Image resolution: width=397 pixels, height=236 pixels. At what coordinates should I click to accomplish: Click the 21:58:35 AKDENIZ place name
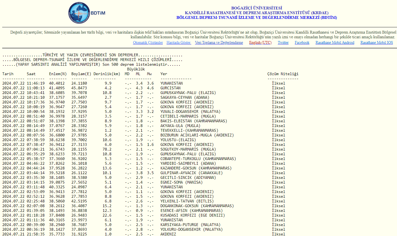(168, 234)
